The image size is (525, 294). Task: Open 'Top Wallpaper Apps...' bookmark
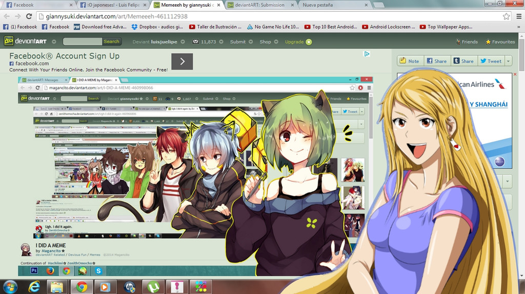pyautogui.click(x=446, y=27)
